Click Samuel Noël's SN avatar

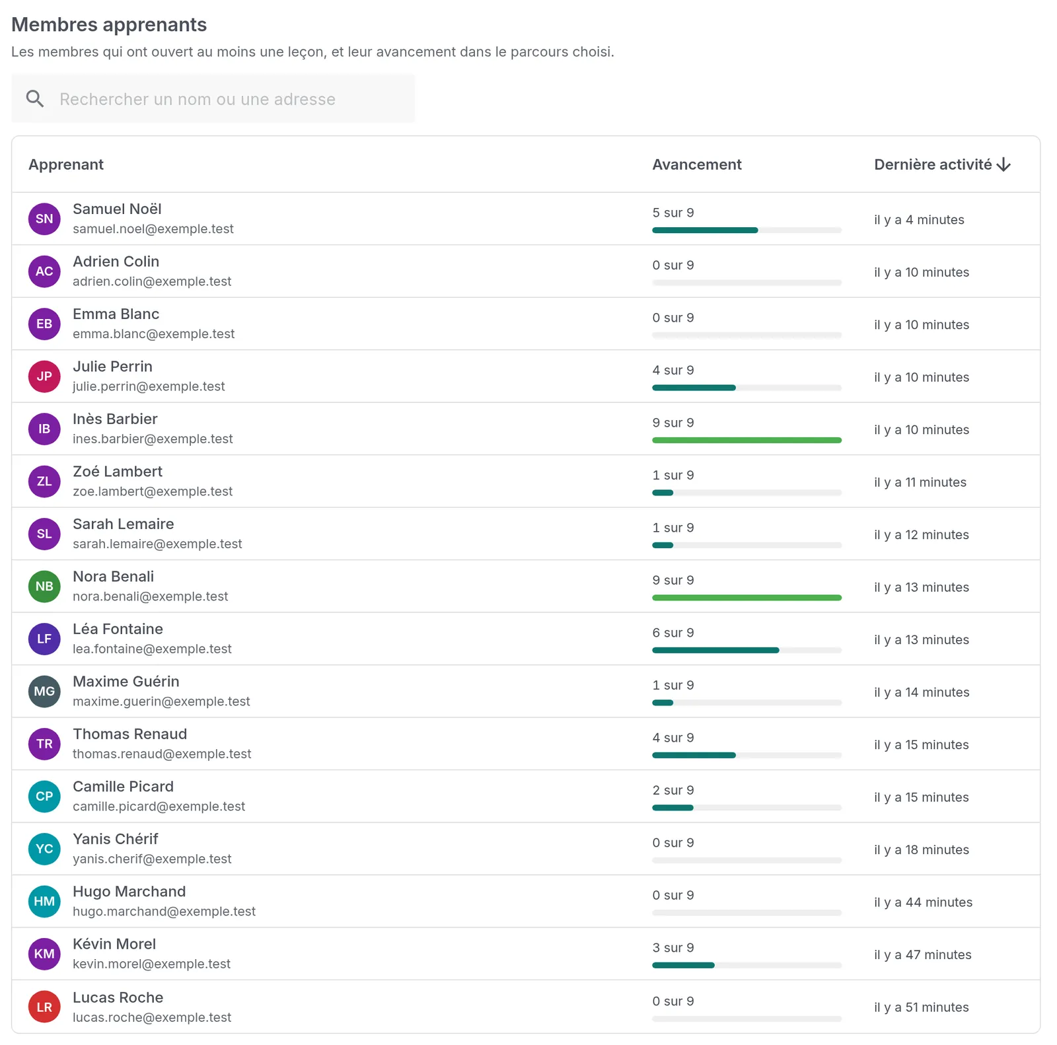tap(44, 219)
